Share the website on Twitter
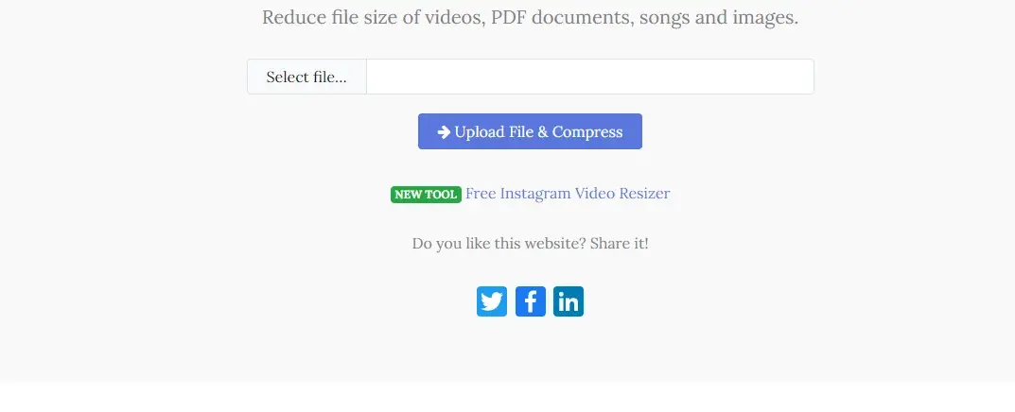This screenshot has height=412, width=1015. tap(492, 301)
